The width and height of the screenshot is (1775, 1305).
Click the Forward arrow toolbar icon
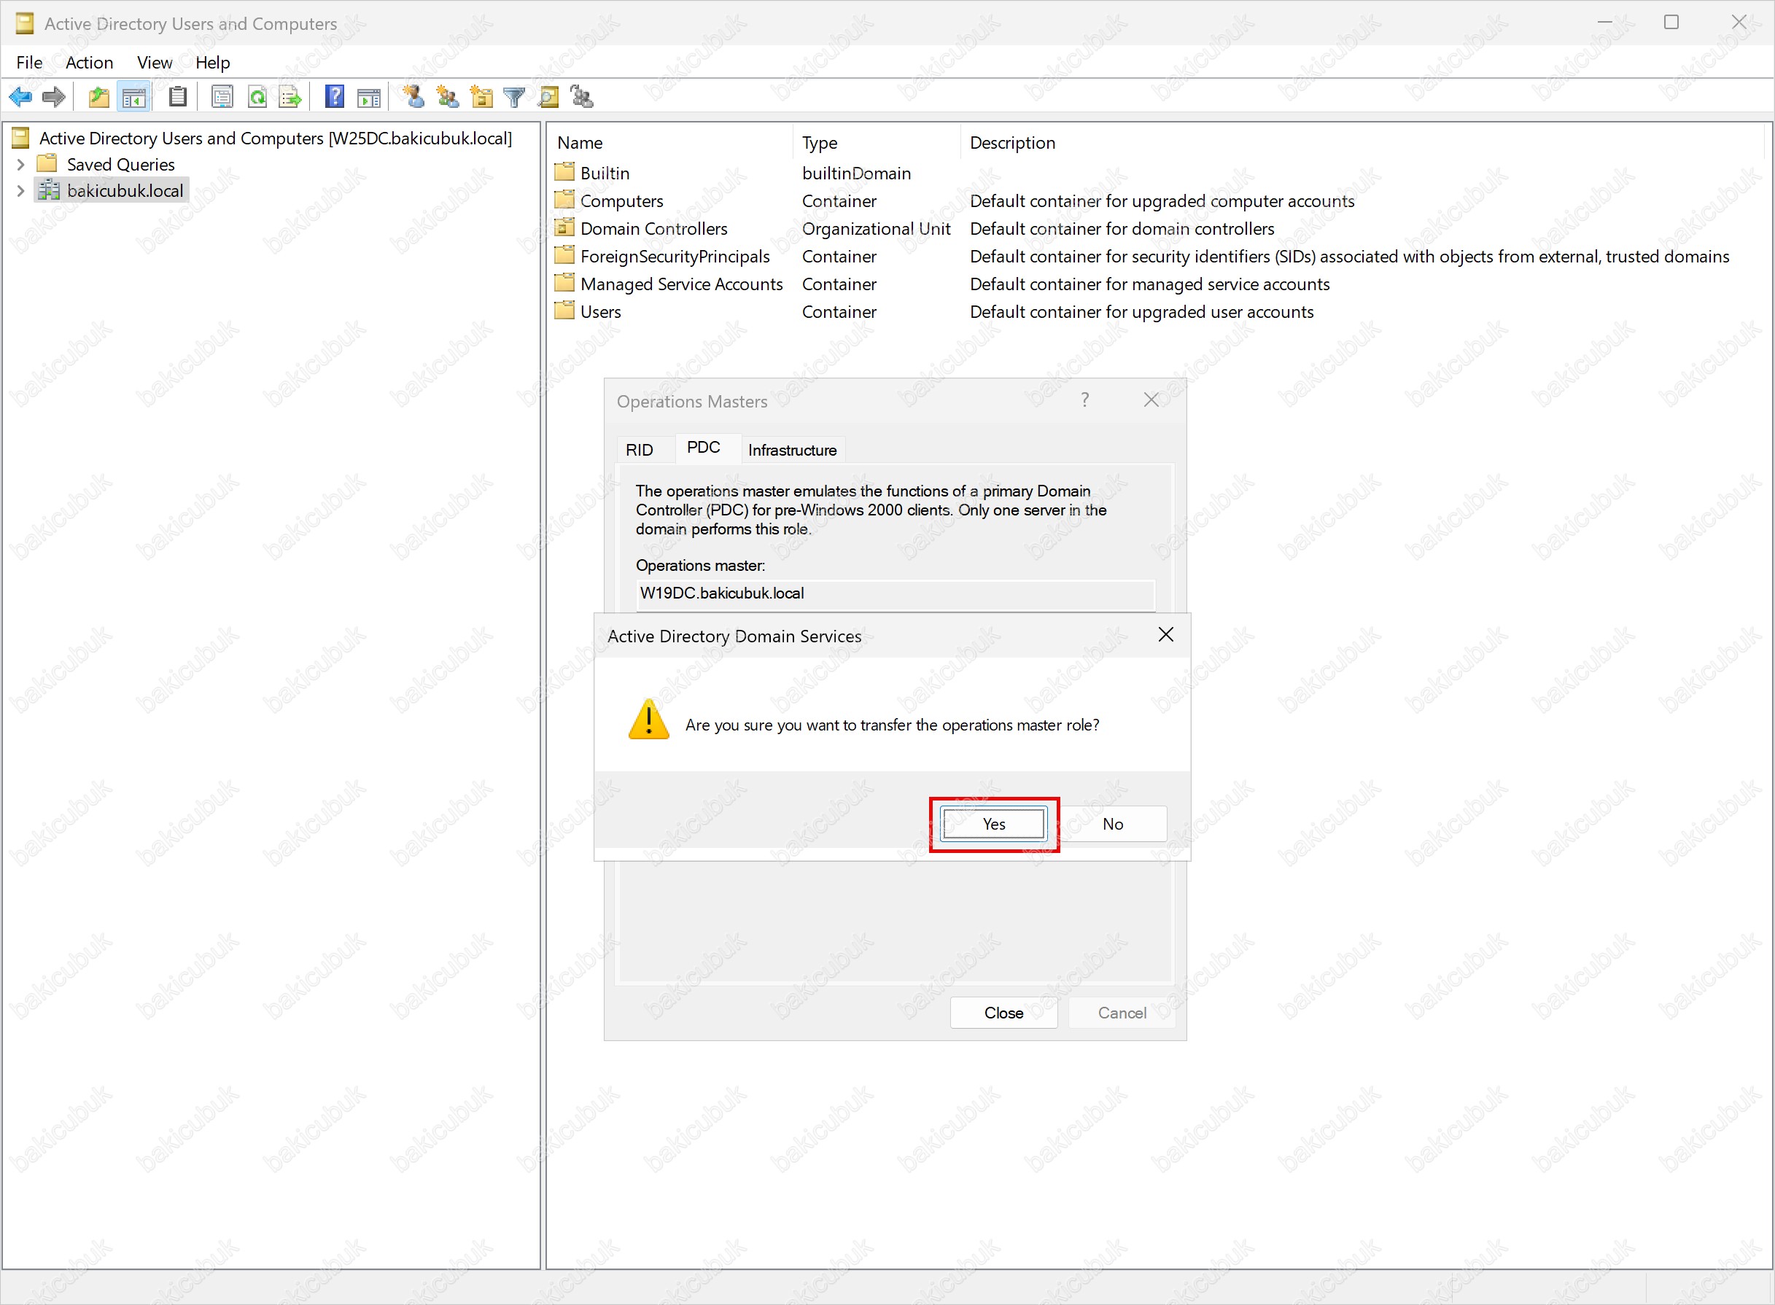point(54,97)
